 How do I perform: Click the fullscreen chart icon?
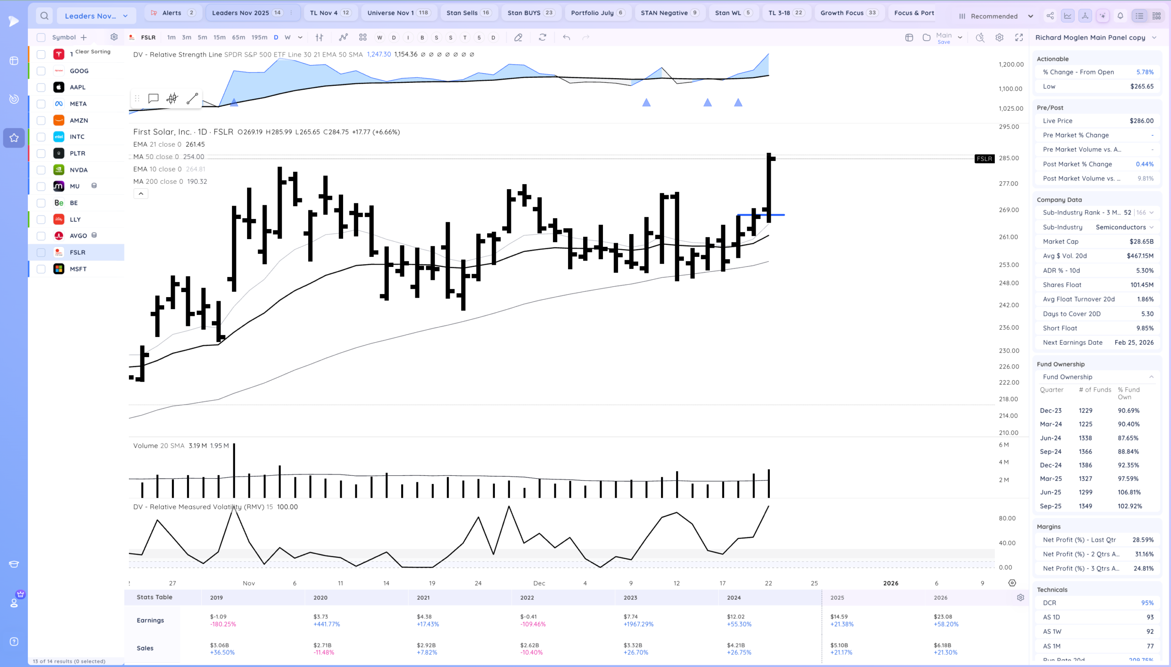tap(1019, 37)
